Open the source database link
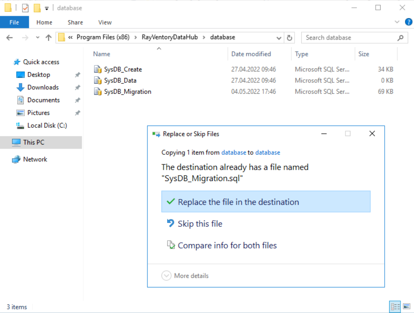Image resolution: width=414 pixels, height=313 pixels. 234,152
